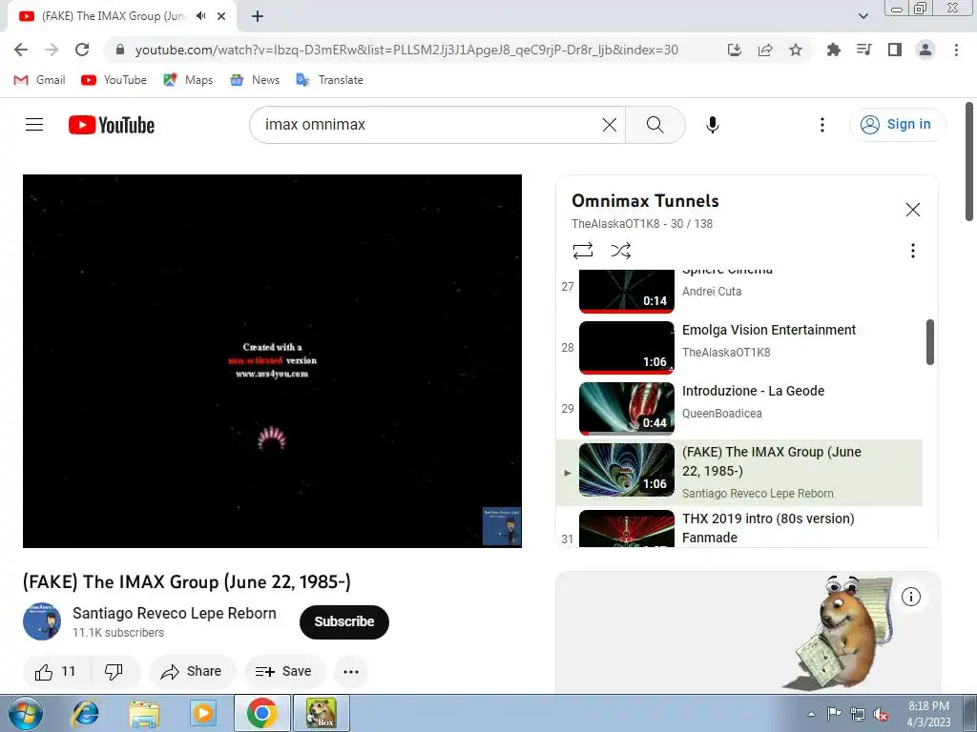
Task: Open playlist options three-dot menu
Action: (913, 251)
